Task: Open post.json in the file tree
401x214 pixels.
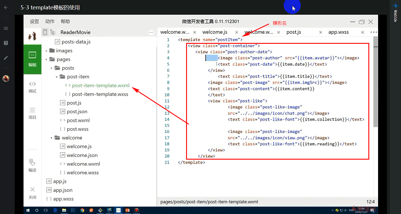Action: 73,111
